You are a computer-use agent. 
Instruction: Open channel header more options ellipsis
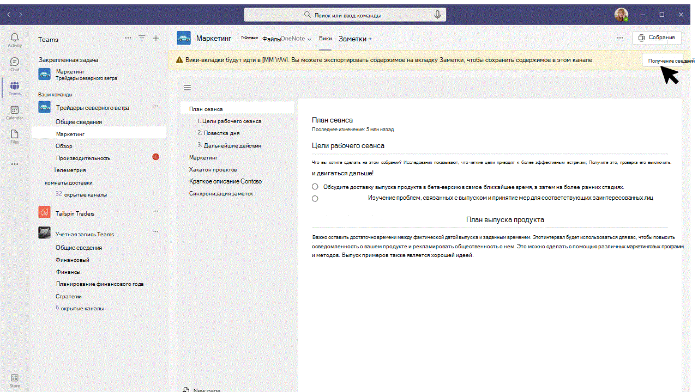tap(620, 38)
